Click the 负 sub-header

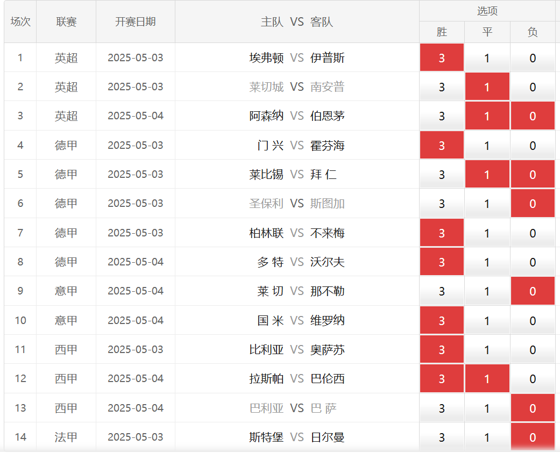pyautogui.click(x=533, y=32)
